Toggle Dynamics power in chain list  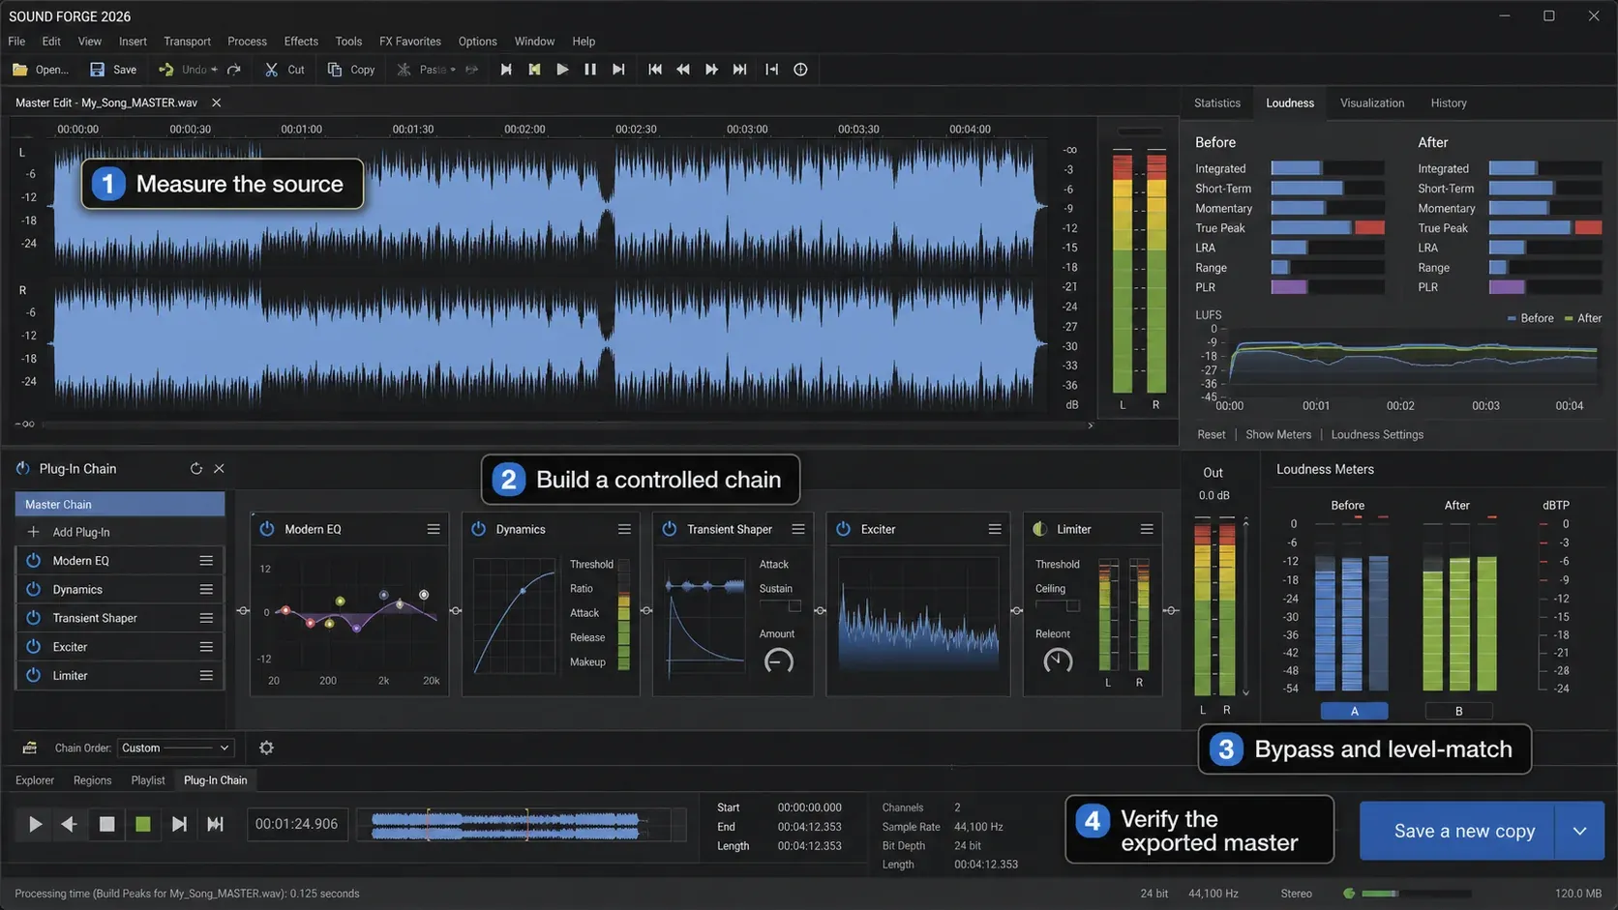tap(33, 589)
